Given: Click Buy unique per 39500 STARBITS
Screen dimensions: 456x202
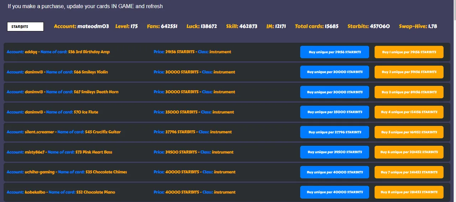Looking at the screenshot, I should (335, 152).
